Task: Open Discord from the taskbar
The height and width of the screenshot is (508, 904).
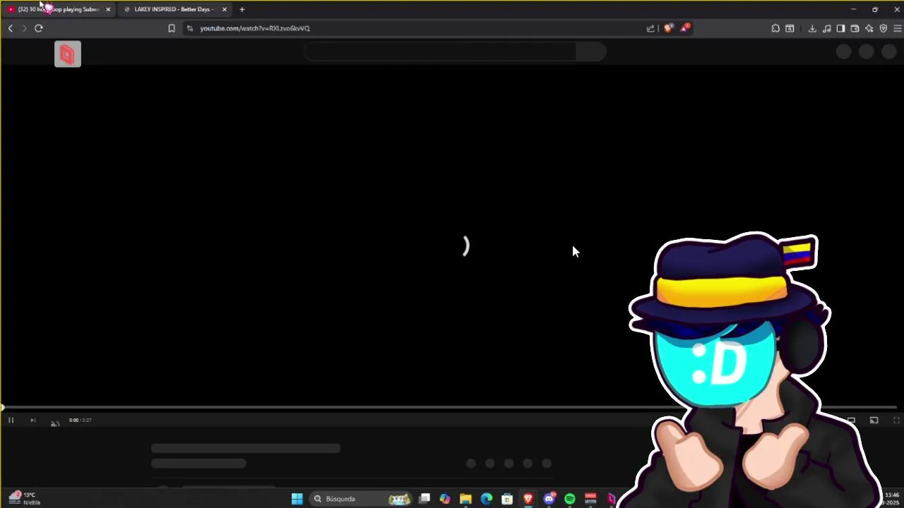Action: (549, 499)
